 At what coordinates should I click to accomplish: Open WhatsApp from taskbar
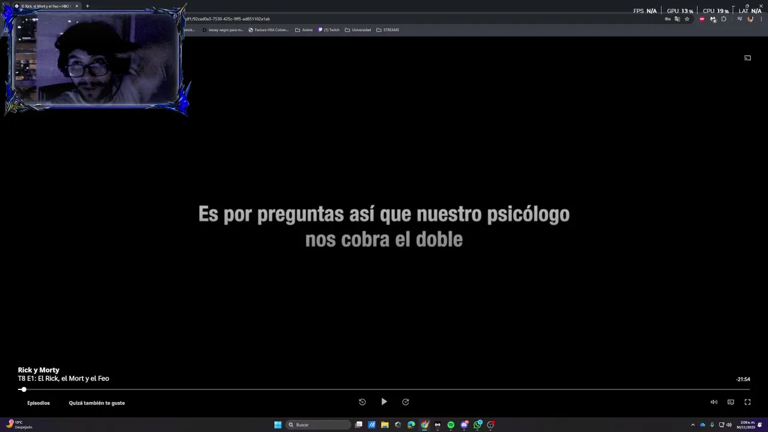(x=478, y=425)
